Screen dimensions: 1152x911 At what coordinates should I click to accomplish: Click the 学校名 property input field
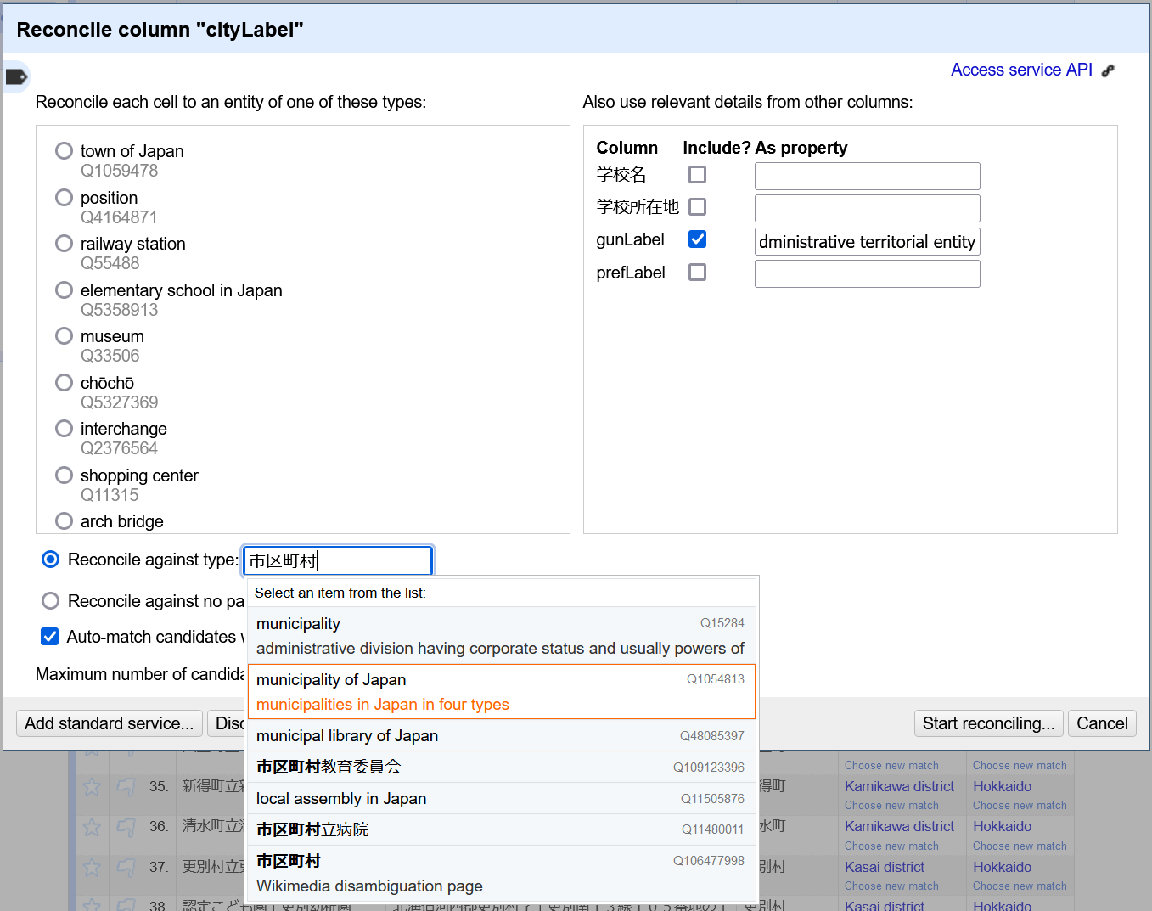click(x=867, y=177)
